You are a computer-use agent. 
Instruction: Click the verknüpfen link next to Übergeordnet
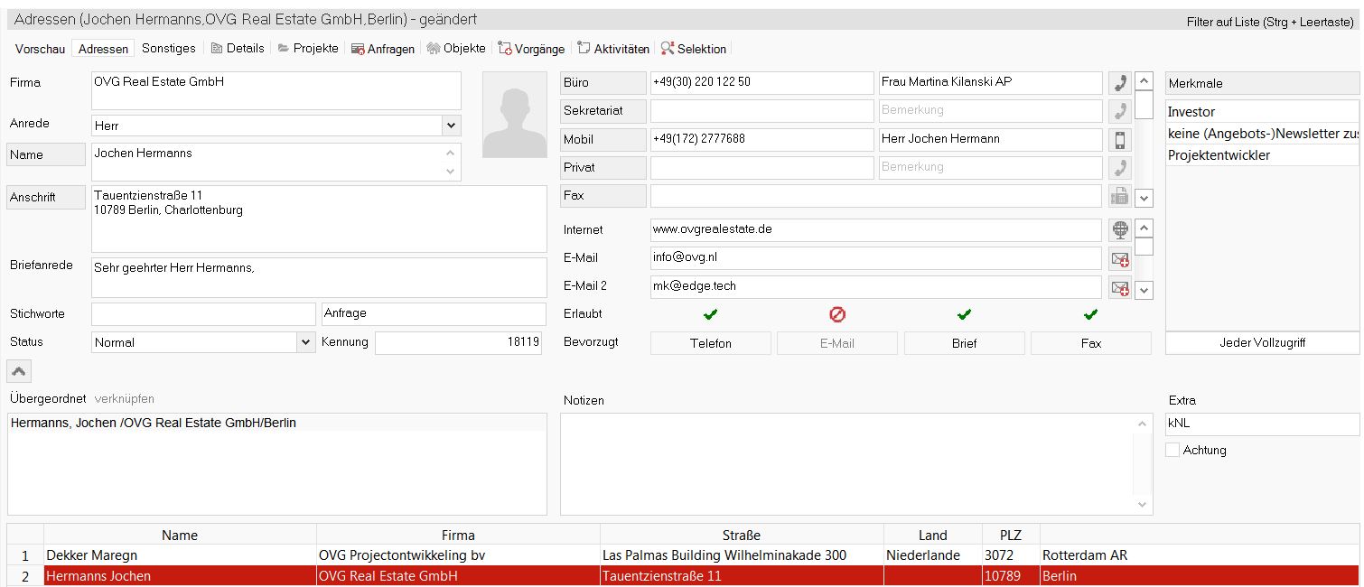click(x=125, y=398)
